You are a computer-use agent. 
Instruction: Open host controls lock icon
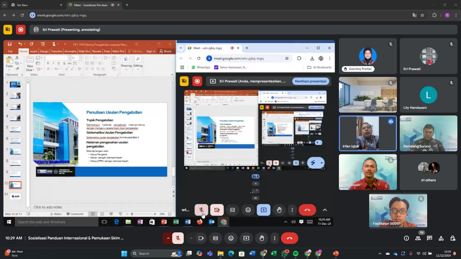453,238
